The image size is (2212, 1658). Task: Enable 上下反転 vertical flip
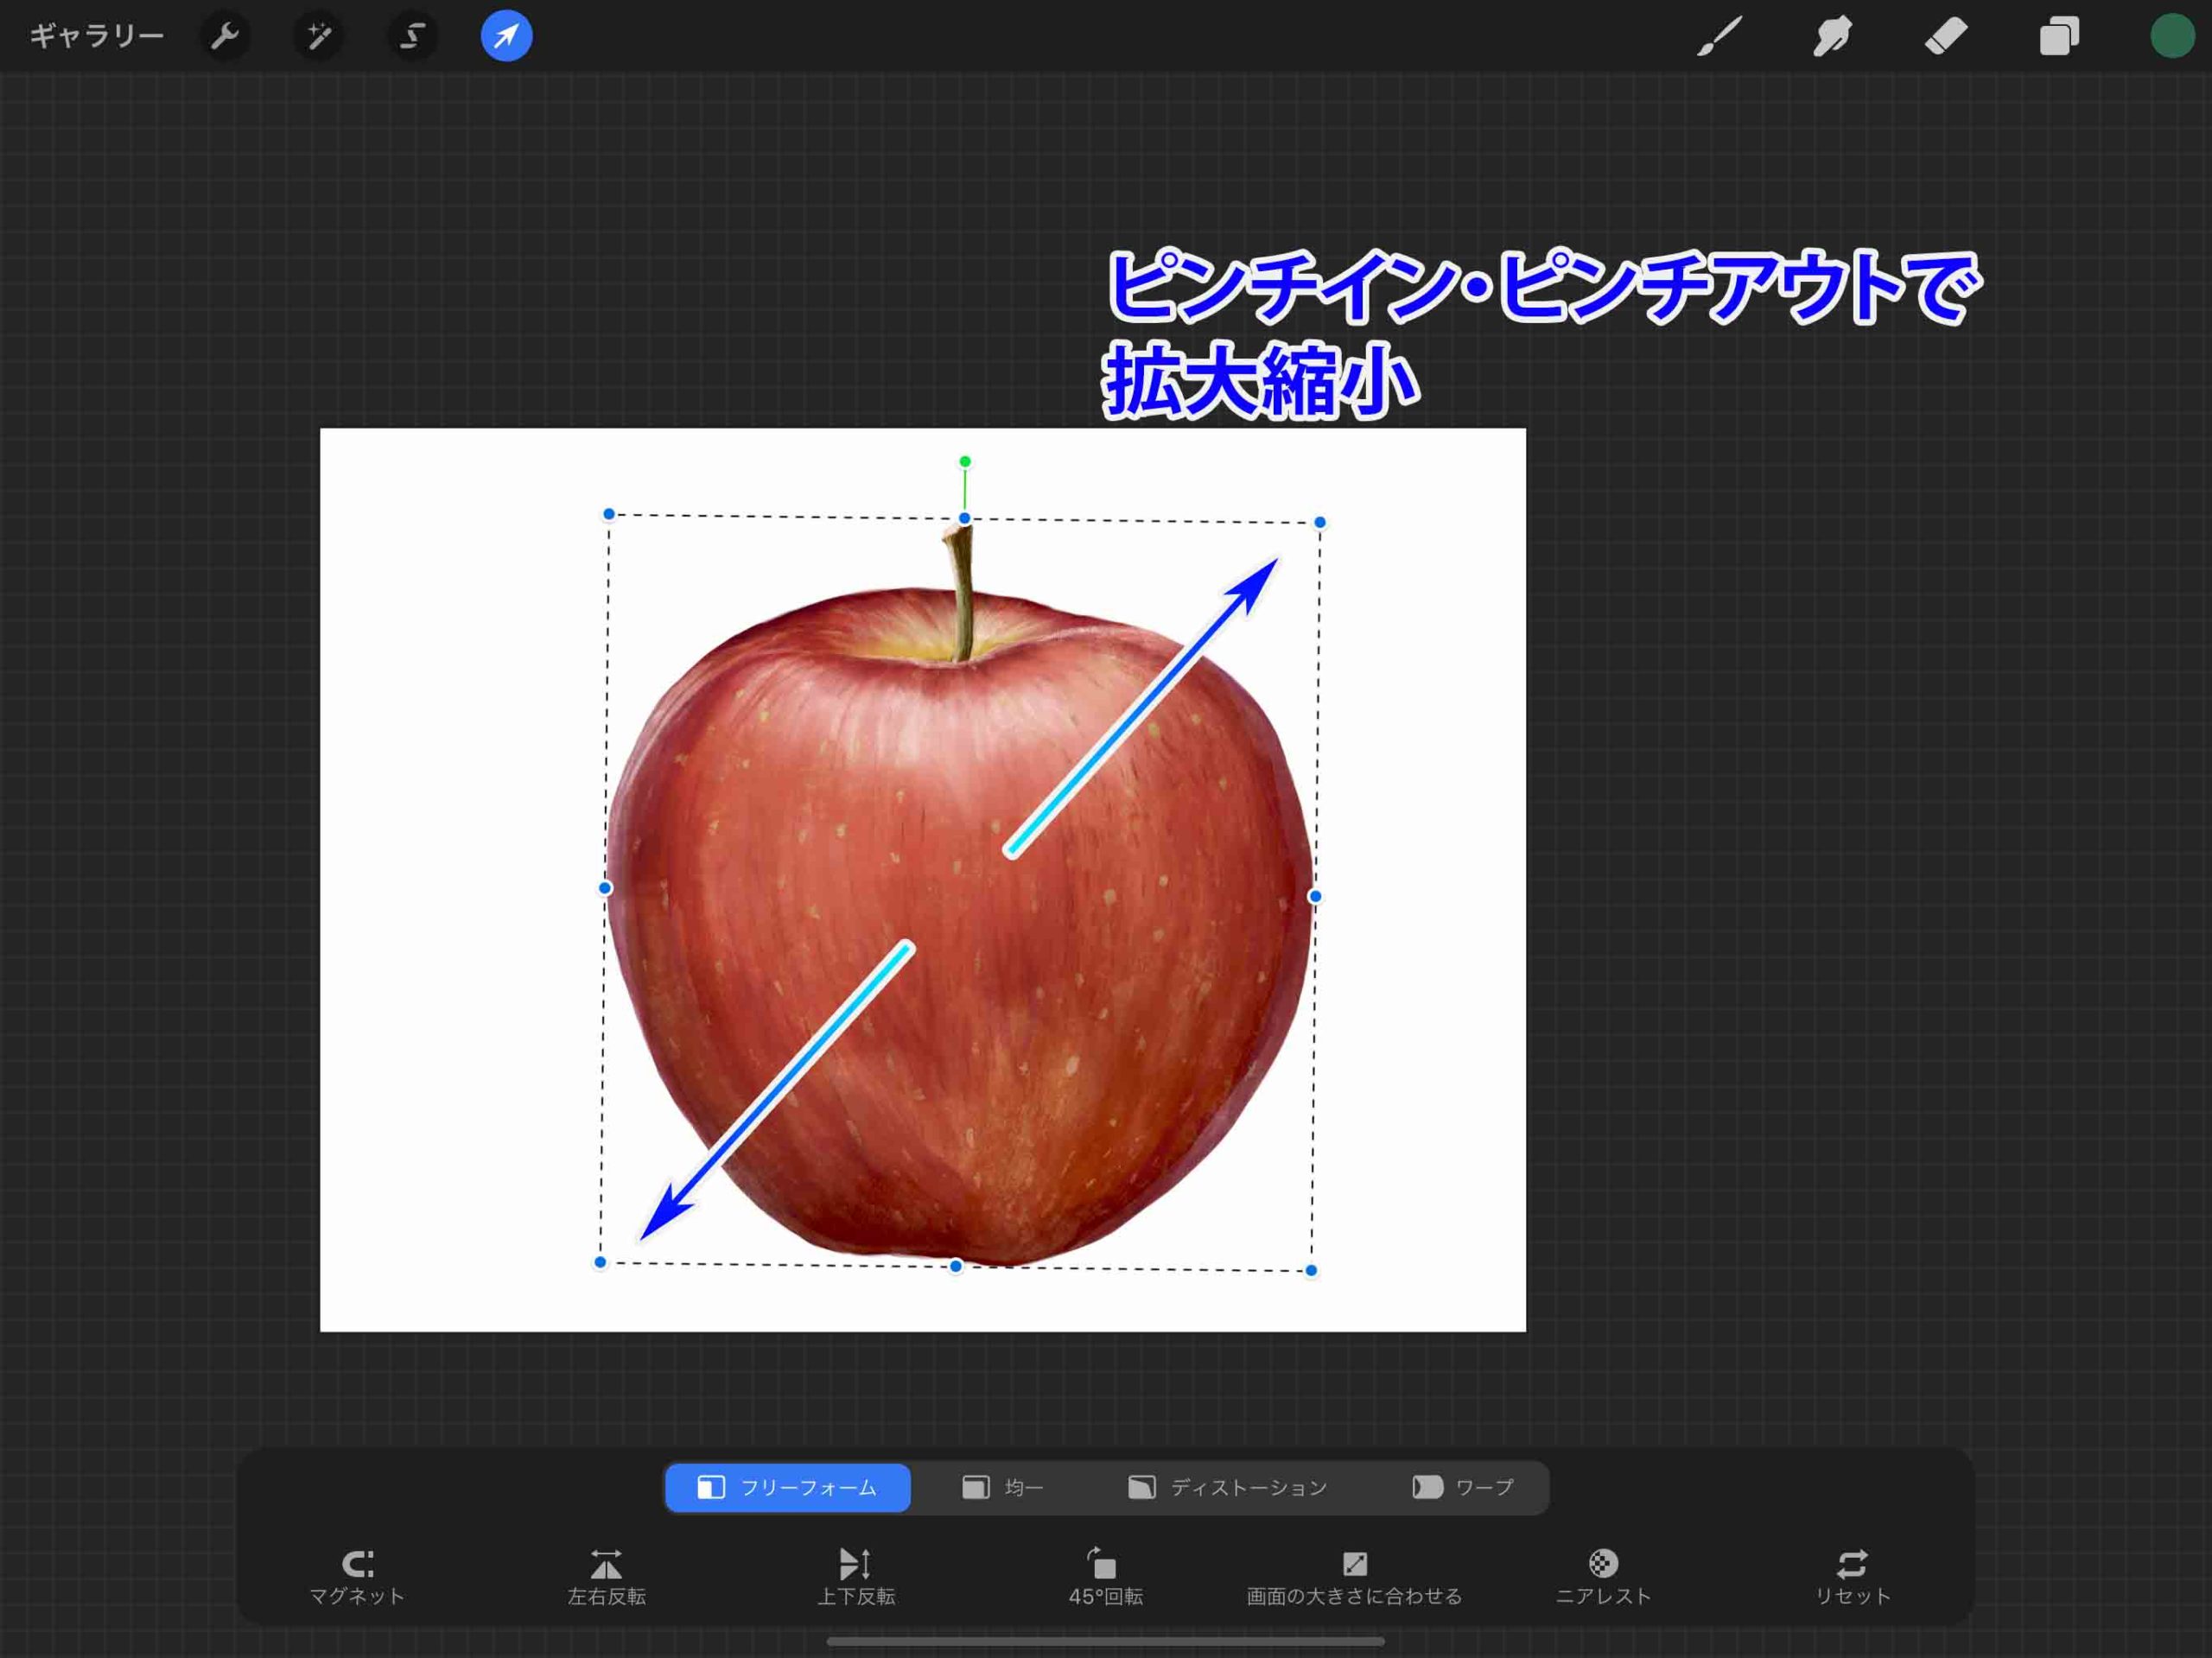pyautogui.click(x=856, y=1575)
